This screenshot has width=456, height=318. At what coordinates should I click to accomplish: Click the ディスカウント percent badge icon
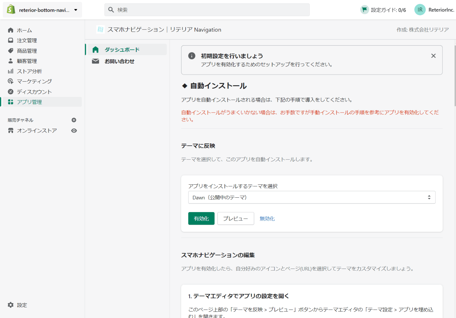pos(11,92)
